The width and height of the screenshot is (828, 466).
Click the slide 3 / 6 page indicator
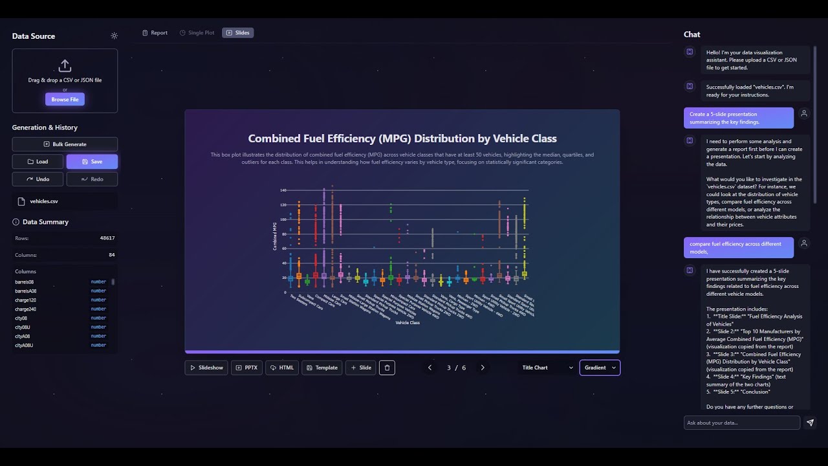click(456, 368)
